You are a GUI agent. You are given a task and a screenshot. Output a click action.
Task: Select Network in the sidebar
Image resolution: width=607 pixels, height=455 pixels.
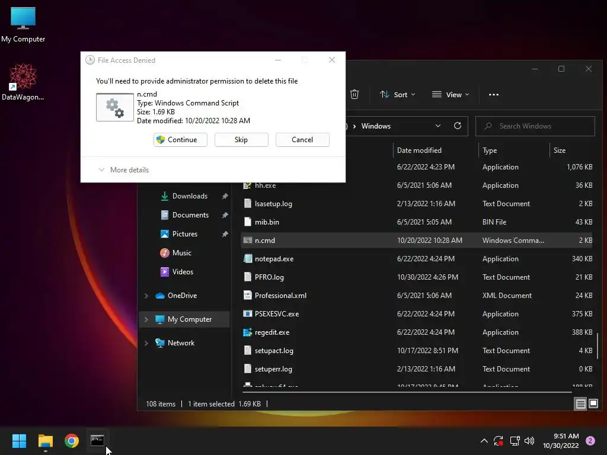[x=181, y=343]
